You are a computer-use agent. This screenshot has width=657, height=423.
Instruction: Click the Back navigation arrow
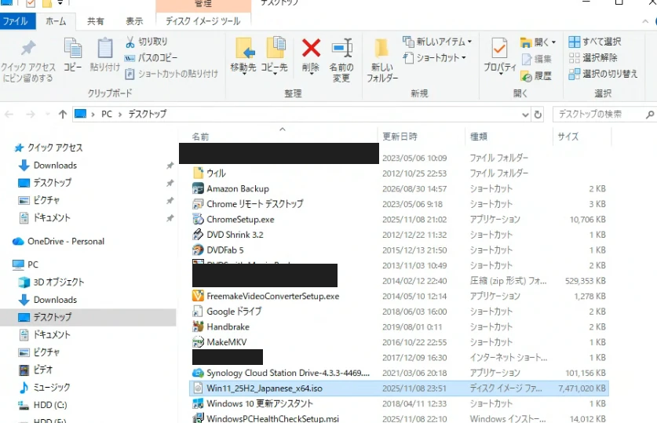click(x=9, y=114)
